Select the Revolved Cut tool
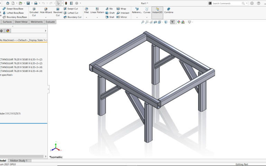 [58, 12]
